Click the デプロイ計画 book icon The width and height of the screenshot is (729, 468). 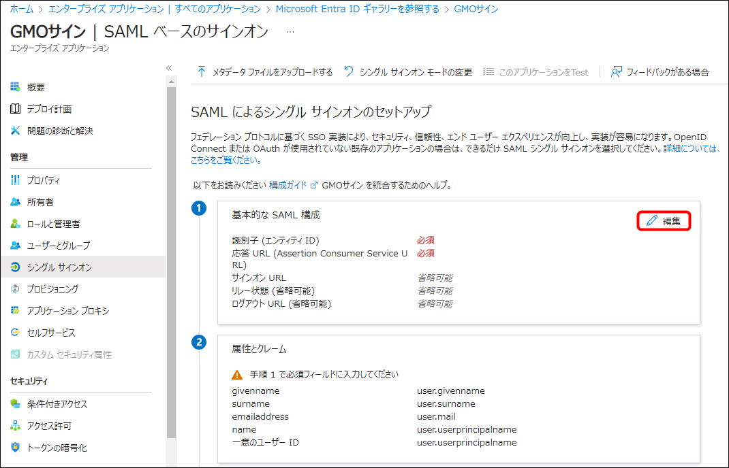[16, 109]
